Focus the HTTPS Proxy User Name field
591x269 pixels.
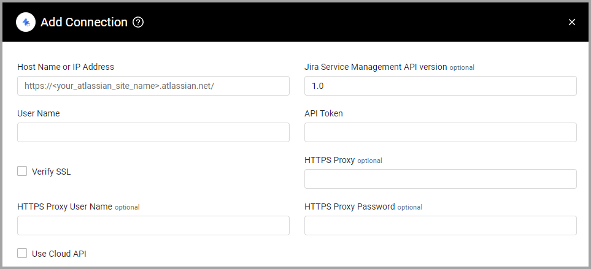(x=153, y=225)
